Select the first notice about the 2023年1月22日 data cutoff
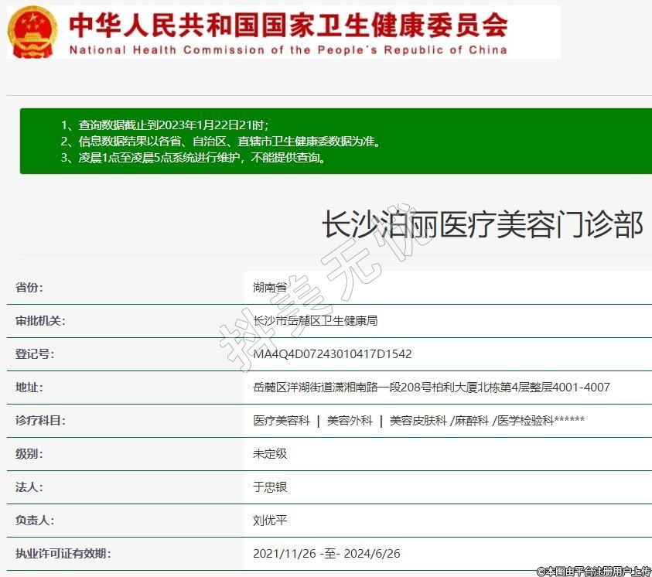Screen dimensions: 652x577 pyautogui.click(x=165, y=125)
